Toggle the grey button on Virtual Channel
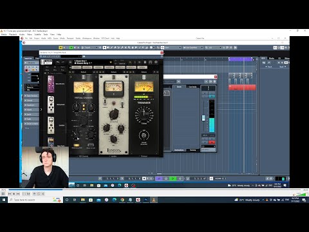 [x=91, y=146]
